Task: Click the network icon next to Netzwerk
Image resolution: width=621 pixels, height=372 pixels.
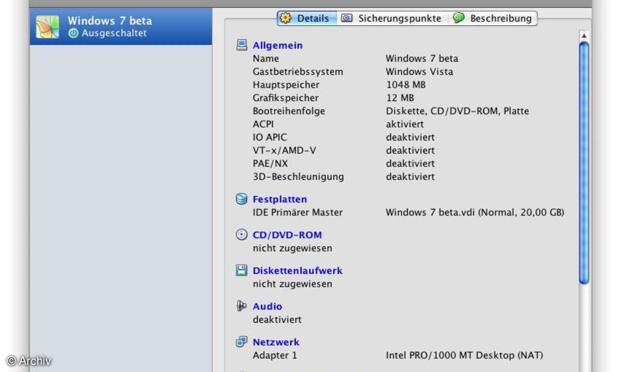Action: (x=242, y=342)
